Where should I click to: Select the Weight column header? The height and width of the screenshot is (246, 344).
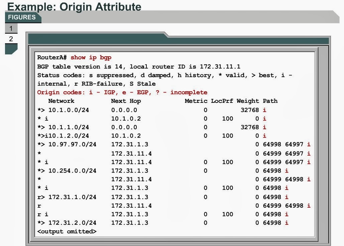click(x=248, y=101)
